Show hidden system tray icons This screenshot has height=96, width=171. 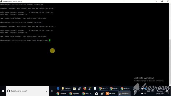(x=139, y=91)
